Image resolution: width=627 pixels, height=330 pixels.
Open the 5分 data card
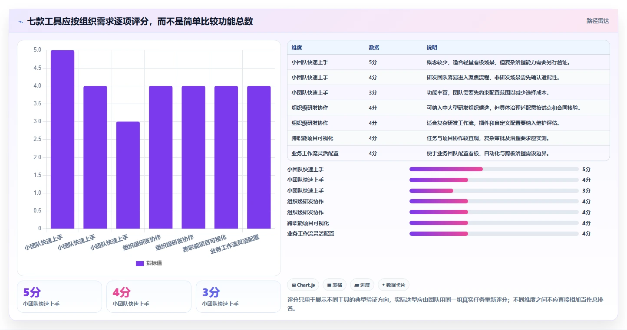[x=59, y=297]
